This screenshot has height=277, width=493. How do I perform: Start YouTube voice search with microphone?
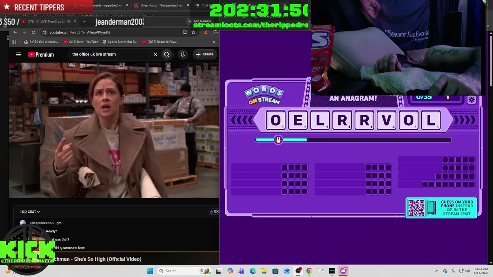(183, 54)
